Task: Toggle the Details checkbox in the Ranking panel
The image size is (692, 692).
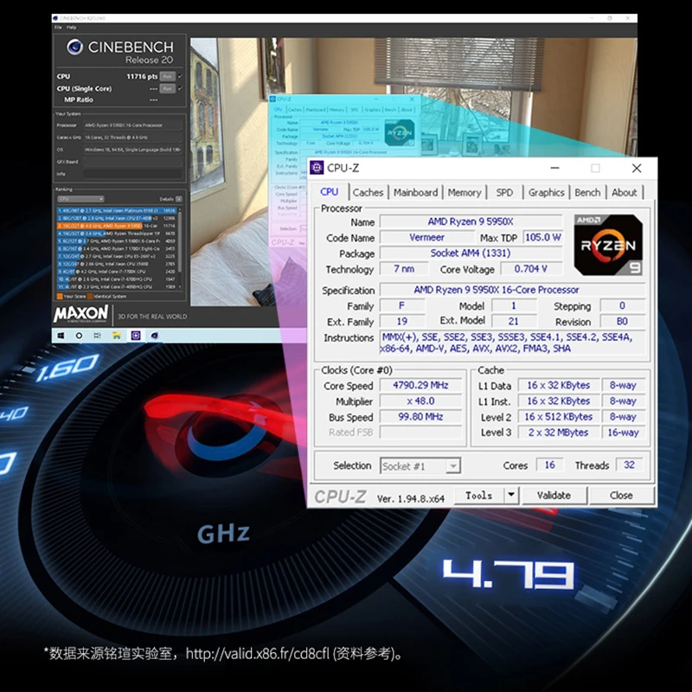Action: pos(179,199)
